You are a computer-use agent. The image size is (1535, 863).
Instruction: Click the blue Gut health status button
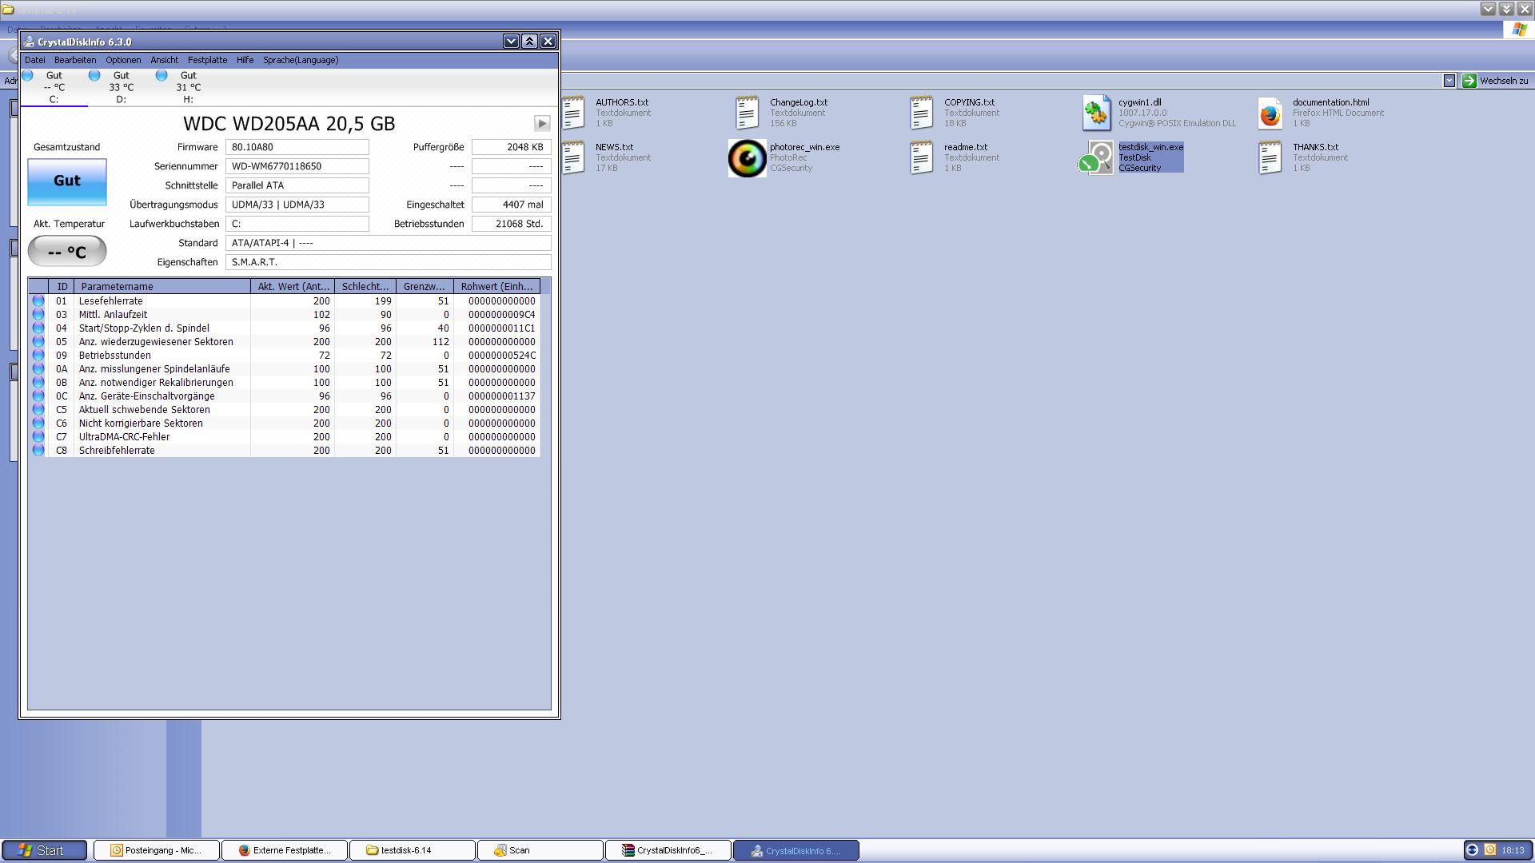pos(67,181)
